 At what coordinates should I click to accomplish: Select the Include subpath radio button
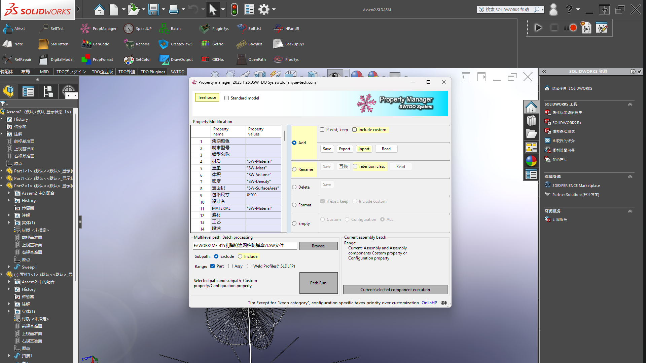coord(240,256)
